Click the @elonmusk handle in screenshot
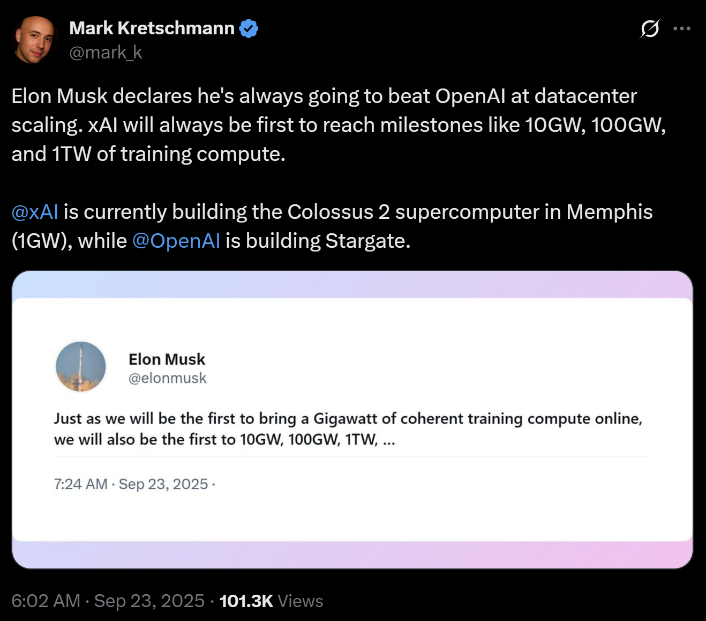This screenshot has height=621, width=706. coord(167,379)
